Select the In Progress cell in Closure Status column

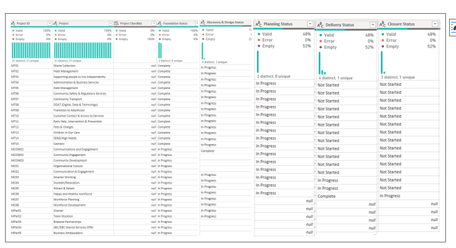[409, 196]
